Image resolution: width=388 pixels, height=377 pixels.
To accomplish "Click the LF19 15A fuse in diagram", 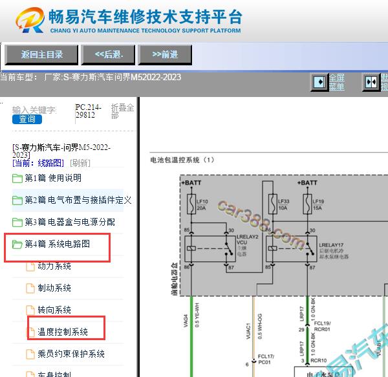I will click(x=307, y=204).
